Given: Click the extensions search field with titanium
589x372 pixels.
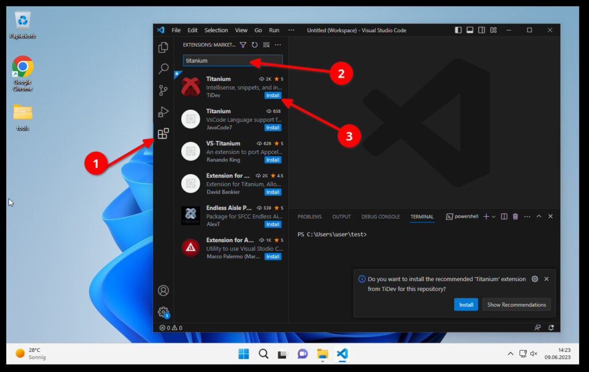Looking at the screenshot, I should coord(232,60).
